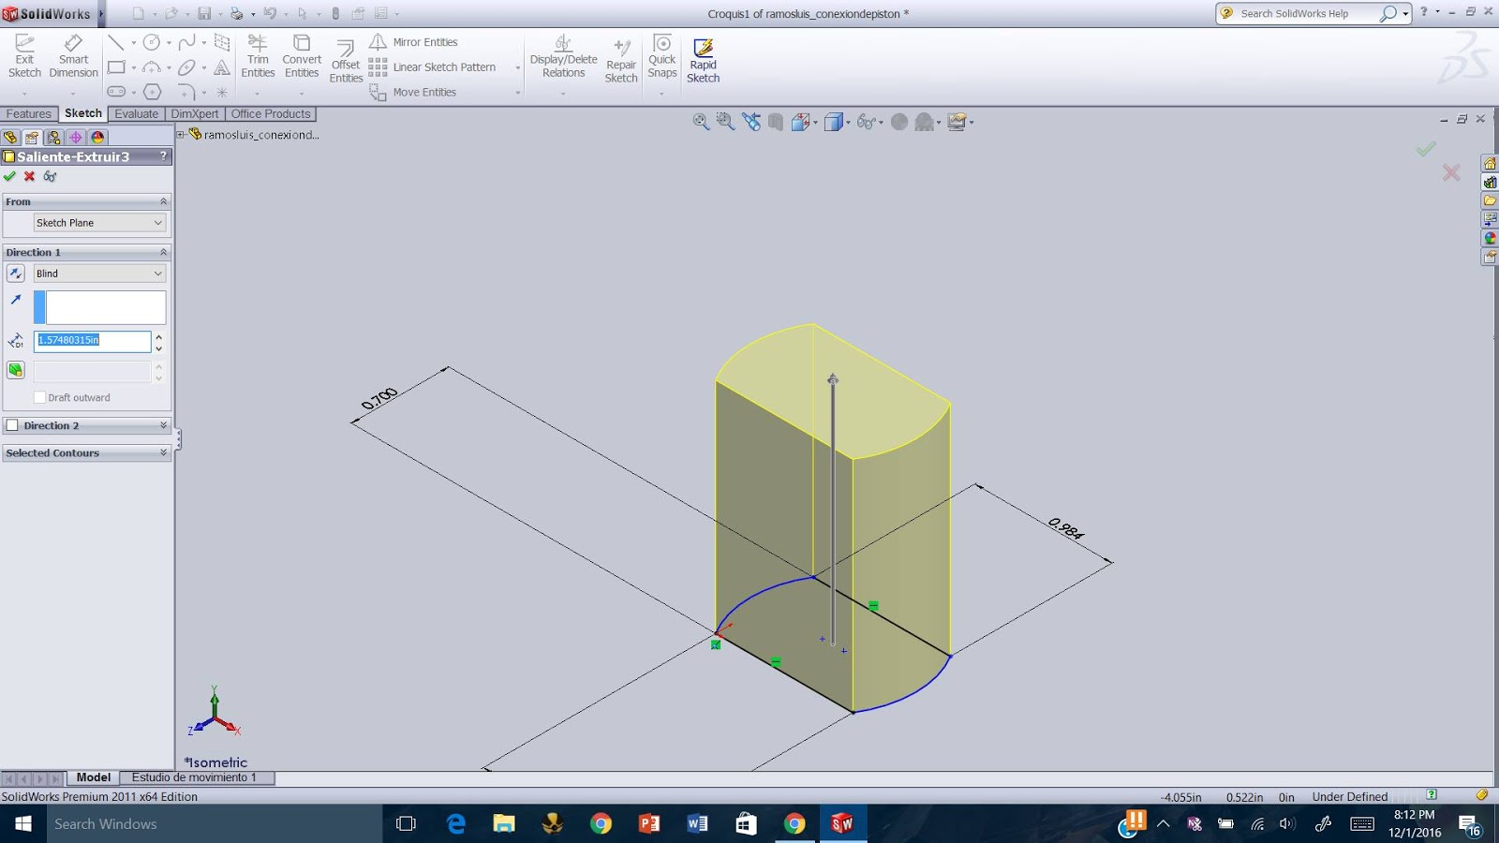Viewport: 1499px width, 843px height.
Task: Select the Rapid Sketch tool
Action: click(x=703, y=56)
